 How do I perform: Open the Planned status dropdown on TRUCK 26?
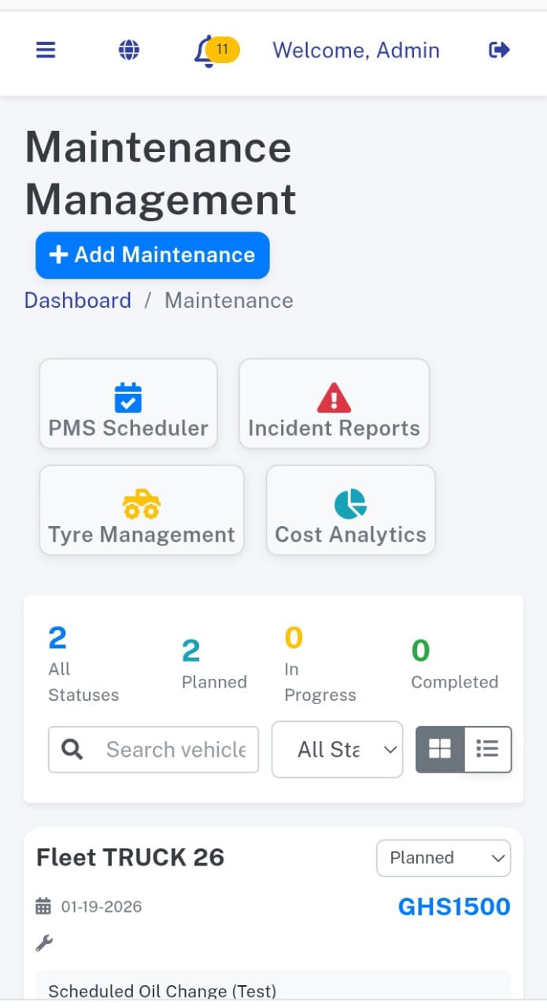point(443,858)
